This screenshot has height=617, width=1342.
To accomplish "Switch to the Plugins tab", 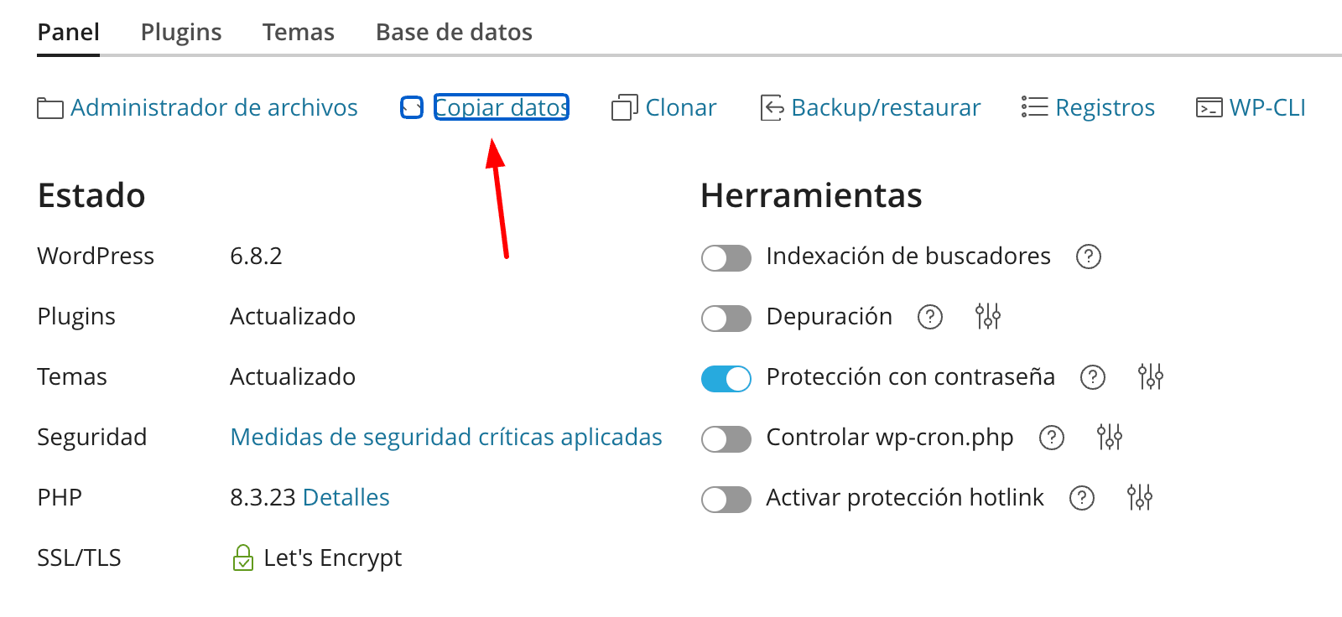I will tap(181, 32).
